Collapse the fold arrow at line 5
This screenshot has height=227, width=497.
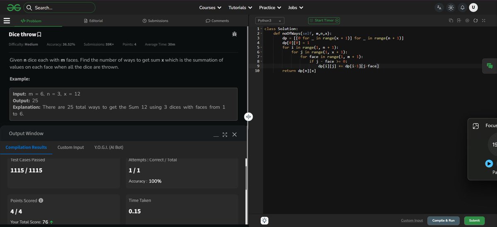tap(261, 48)
